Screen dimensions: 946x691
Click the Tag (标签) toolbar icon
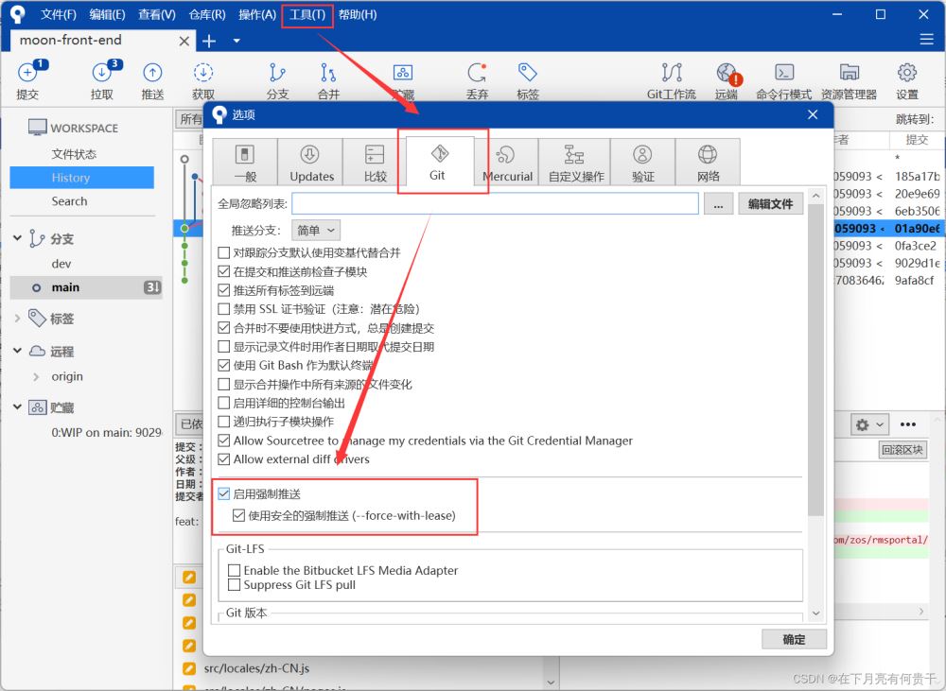coord(527,73)
